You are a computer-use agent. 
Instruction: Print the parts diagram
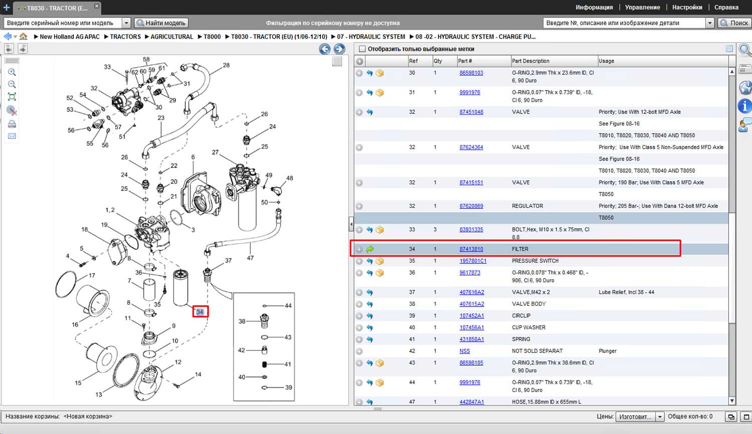click(12, 124)
